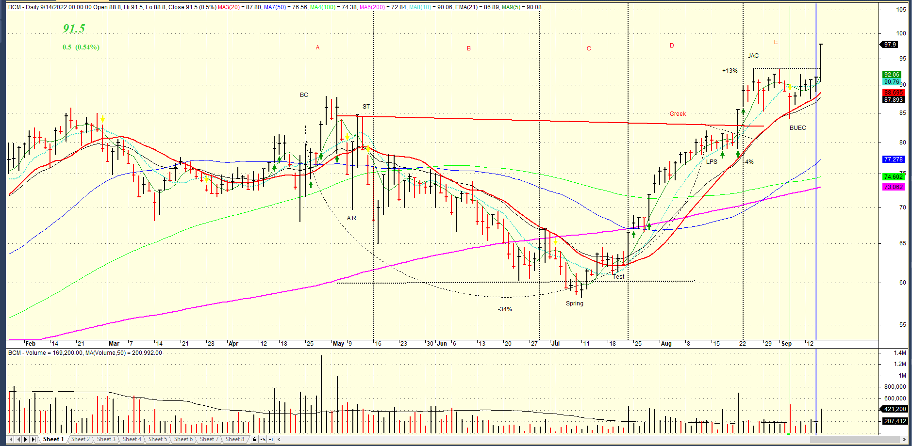The image size is (912, 446).
Task: Select the blue 77.278 price label
Action: click(893, 159)
